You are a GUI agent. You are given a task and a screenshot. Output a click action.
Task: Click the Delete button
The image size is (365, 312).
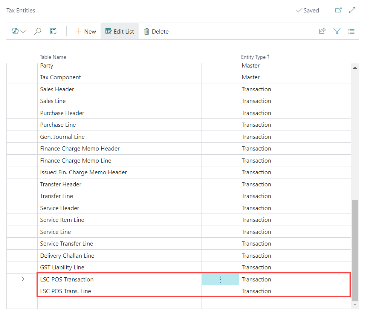[x=156, y=32]
